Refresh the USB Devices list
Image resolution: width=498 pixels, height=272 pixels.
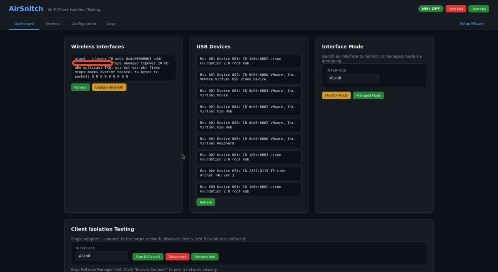pos(206,202)
